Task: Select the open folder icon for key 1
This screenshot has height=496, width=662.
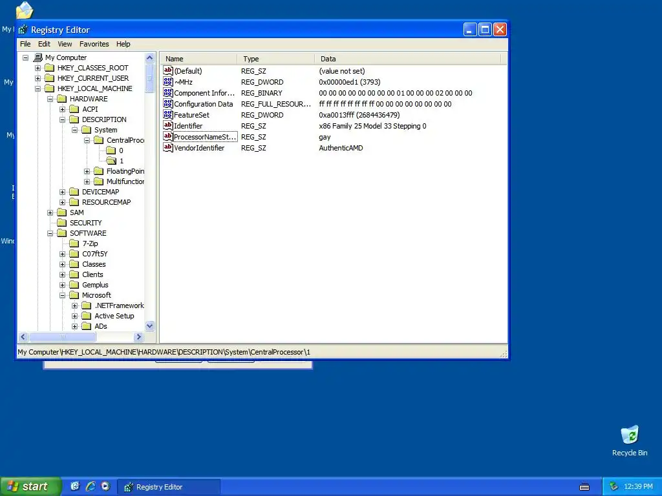Action: [111, 161]
